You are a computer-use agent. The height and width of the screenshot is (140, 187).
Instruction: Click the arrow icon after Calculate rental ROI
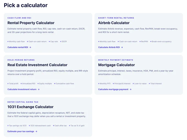pyautogui.click(x=30, y=47)
